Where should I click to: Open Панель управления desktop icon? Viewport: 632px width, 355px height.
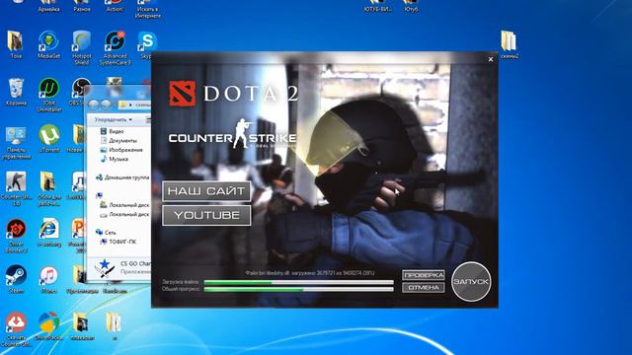click(x=16, y=142)
